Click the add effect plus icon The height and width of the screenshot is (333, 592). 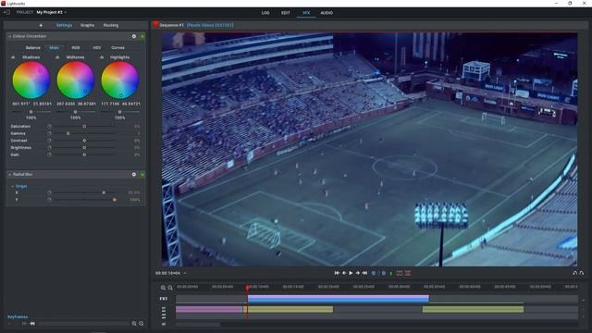pyautogui.click(x=41, y=25)
